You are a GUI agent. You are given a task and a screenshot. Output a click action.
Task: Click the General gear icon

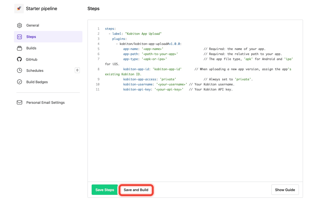19,25
